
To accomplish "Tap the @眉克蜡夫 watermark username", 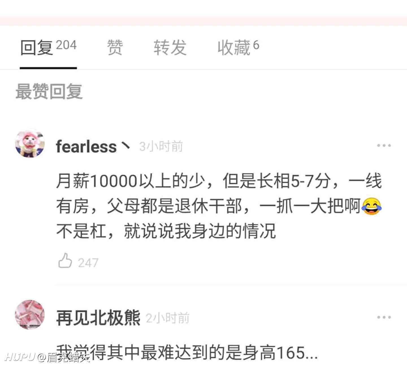I will click(x=64, y=357).
